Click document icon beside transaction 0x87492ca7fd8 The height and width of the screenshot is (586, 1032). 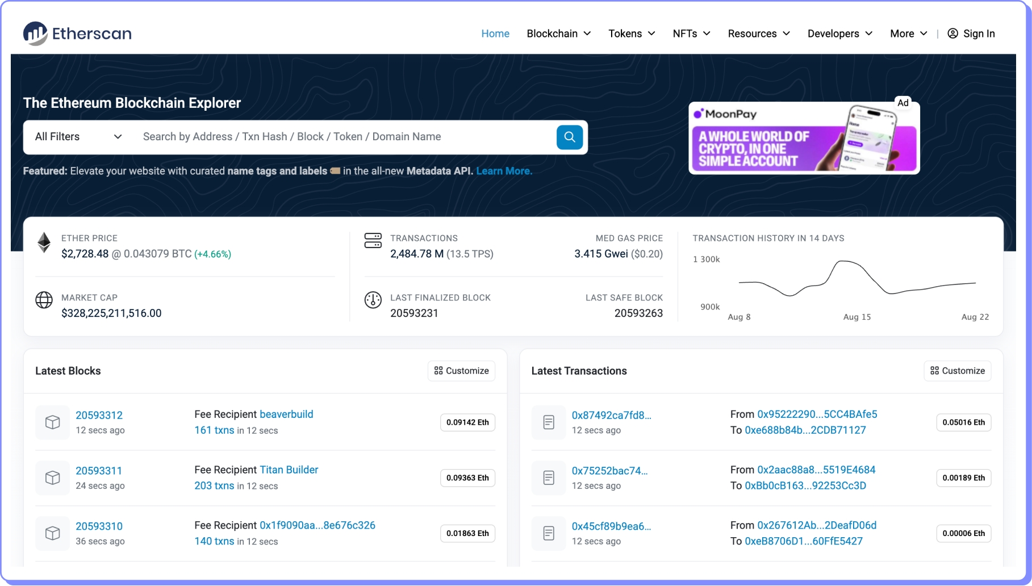(x=548, y=422)
